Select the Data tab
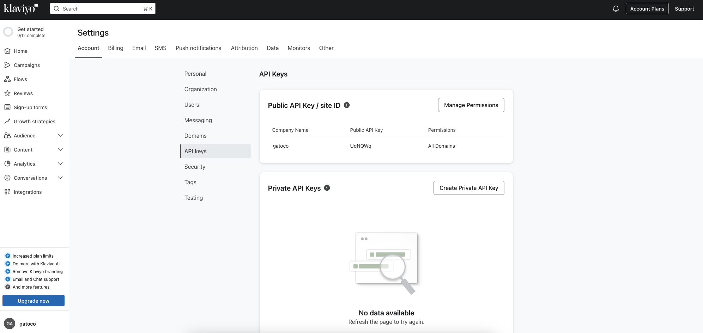Viewport: 703px width, 333px height. [x=273, y=48]
